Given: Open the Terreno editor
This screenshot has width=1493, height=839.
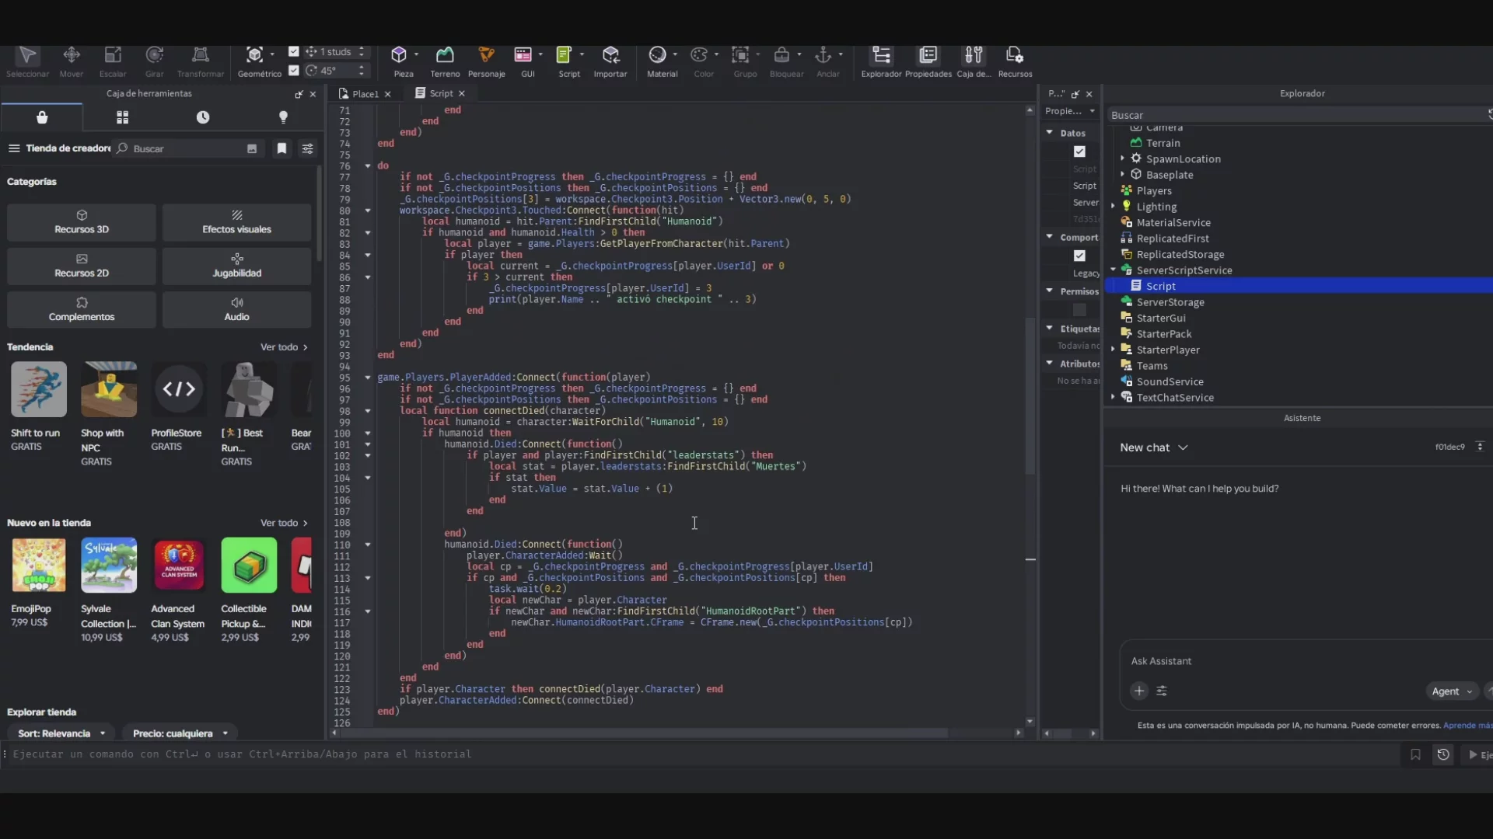Looking at the screenshot, I should point(445,55).
